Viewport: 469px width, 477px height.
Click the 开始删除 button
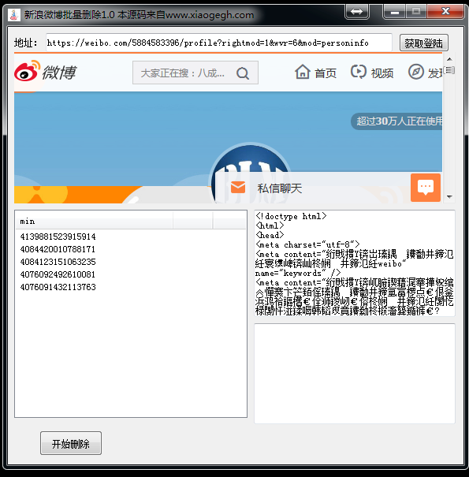71,443
